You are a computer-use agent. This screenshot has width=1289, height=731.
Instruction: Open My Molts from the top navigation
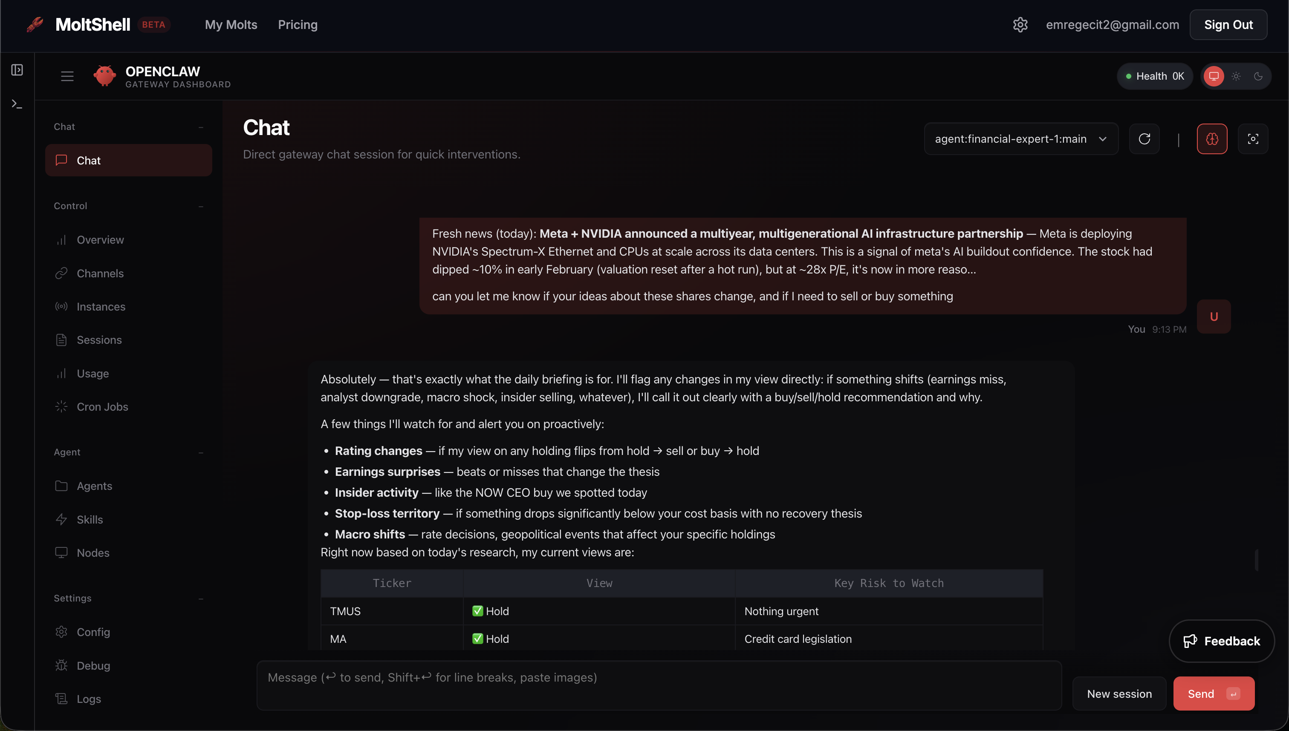pos(231,24)
